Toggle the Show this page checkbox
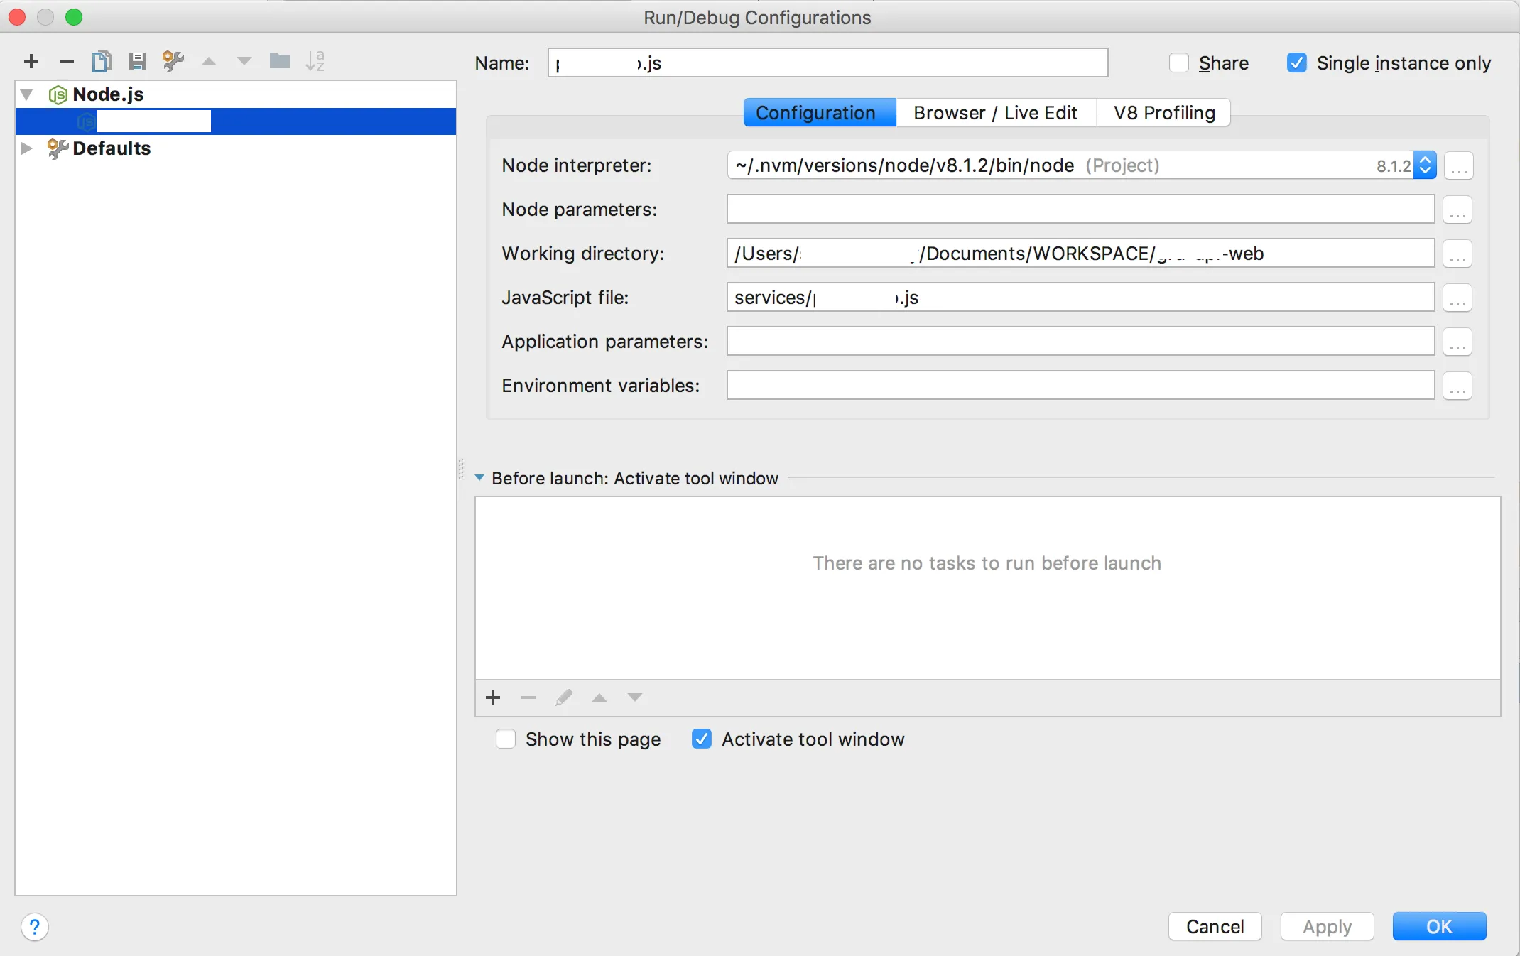Screen dimensions: 1520x956 point(506,739)
